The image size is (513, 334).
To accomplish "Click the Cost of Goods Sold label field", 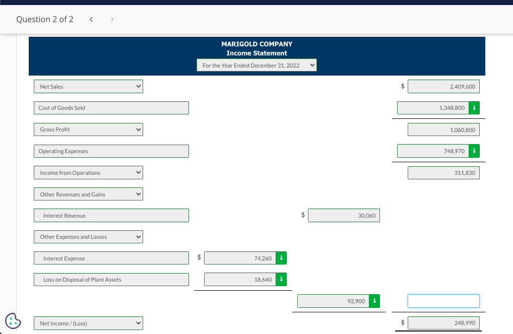I will coord(111,108).
